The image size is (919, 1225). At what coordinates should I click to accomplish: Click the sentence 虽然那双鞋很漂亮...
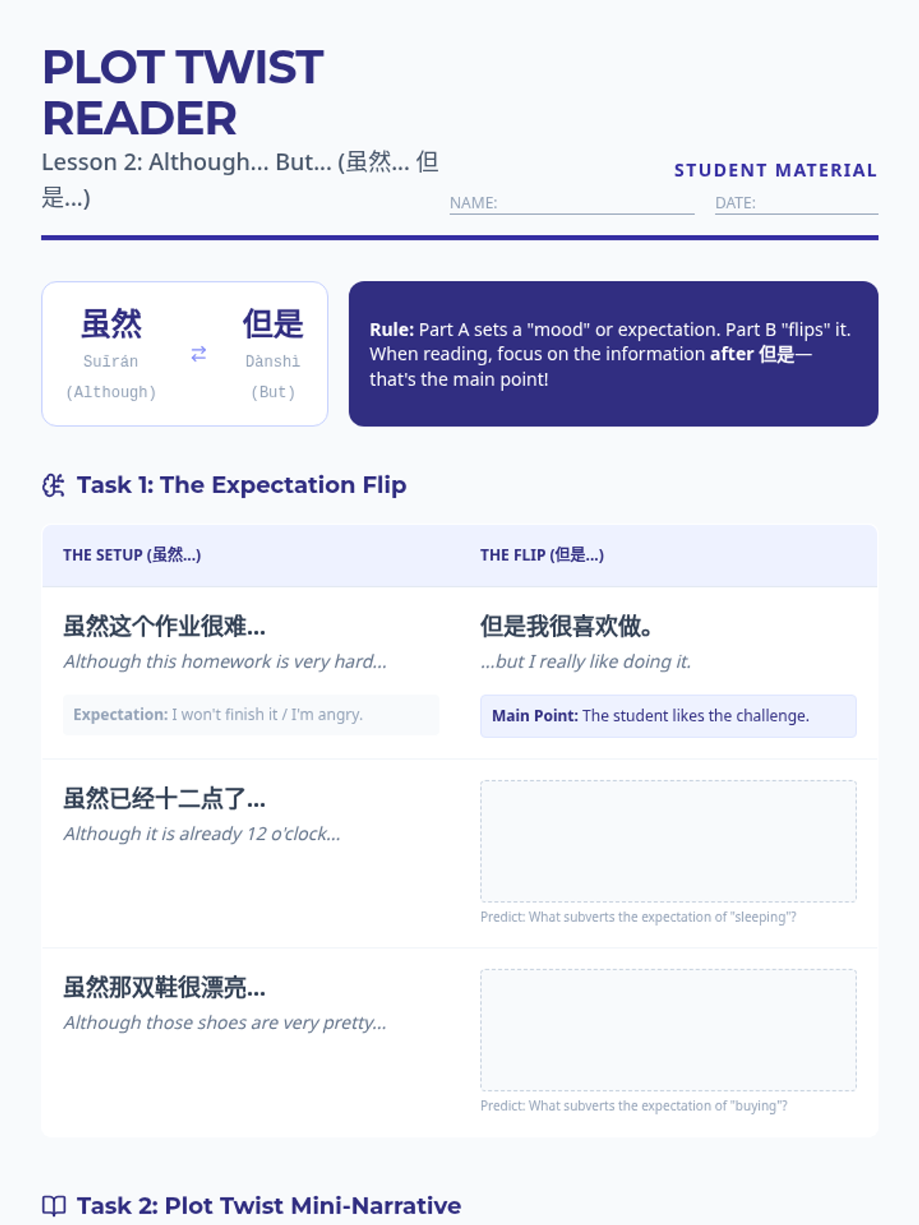164,988
